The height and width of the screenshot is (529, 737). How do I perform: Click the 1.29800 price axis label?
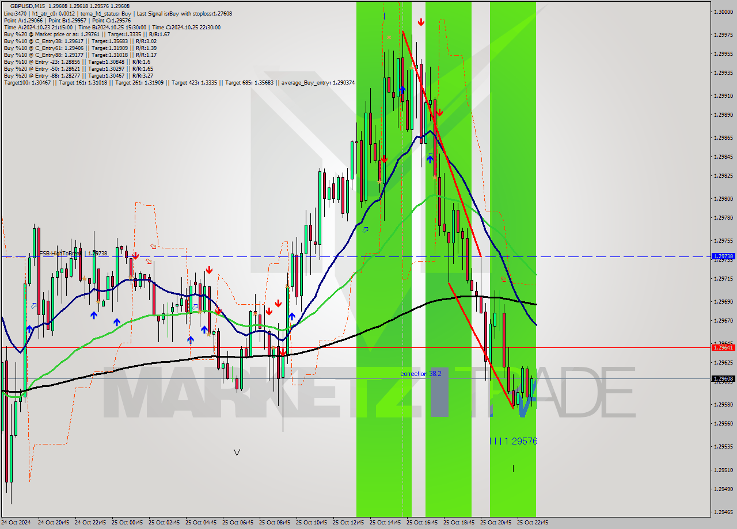[724, 198]
